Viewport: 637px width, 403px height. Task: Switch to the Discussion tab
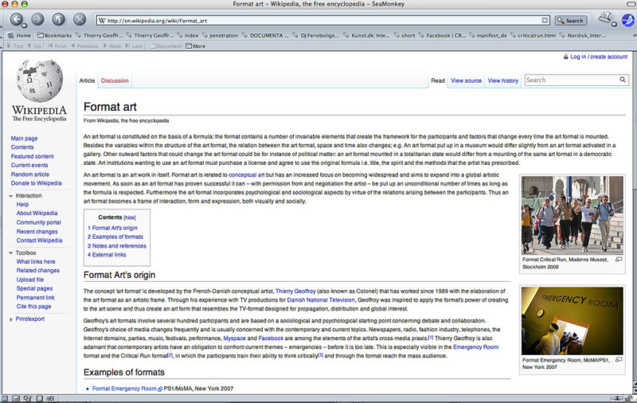[x=115, y=80]
